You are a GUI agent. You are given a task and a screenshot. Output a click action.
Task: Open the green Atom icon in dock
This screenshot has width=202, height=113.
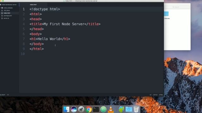coord(103,109)
